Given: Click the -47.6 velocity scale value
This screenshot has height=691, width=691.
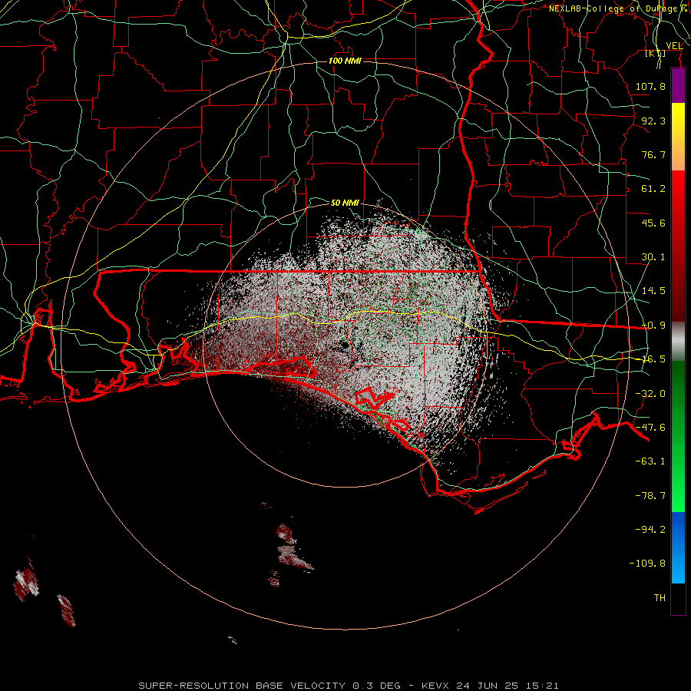Looking at the screenshot, I should (650, 428).
